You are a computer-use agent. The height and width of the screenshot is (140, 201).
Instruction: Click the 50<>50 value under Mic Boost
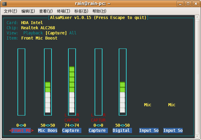pos(48,125)
